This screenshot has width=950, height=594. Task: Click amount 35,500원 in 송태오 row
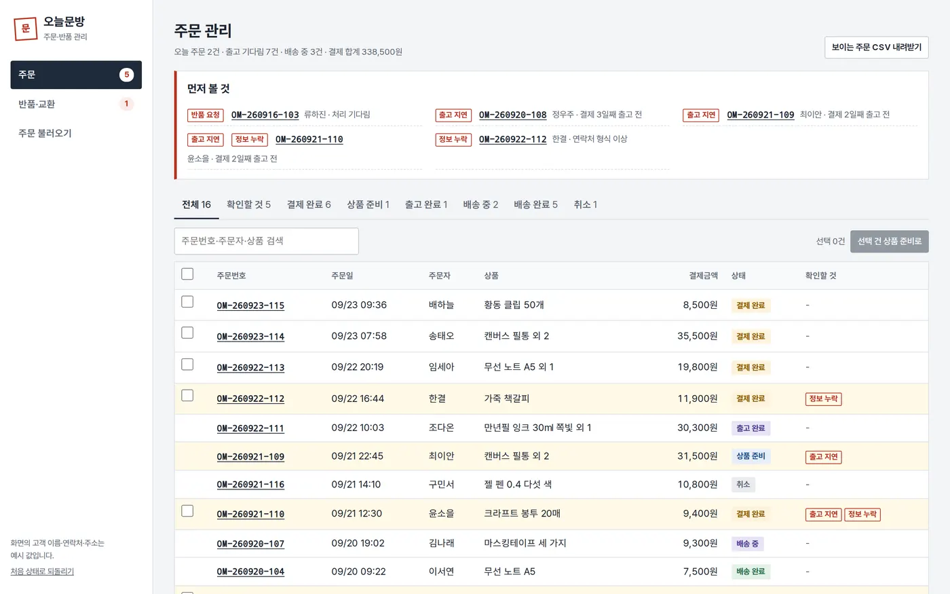pos(697,336)
